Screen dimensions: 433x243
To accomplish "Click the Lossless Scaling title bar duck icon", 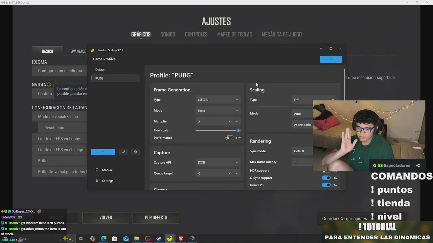I will pos(92,50).
